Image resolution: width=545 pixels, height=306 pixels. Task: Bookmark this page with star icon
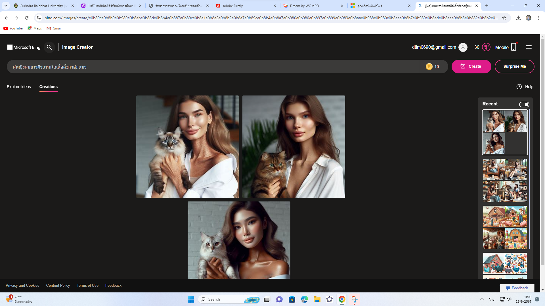504,18
